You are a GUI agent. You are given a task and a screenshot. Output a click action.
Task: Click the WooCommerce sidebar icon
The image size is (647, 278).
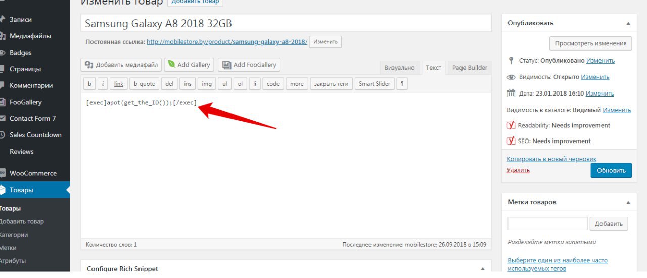pos(3,173)
